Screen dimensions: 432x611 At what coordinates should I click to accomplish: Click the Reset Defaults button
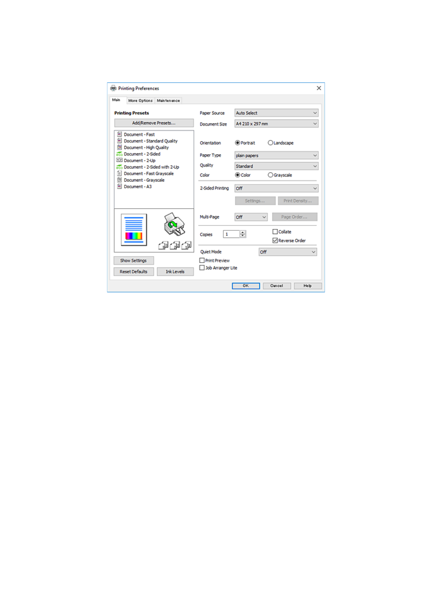click(x=134, y=272)
